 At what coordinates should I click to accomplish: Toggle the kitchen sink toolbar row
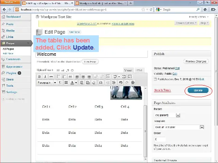click(130, 76)
